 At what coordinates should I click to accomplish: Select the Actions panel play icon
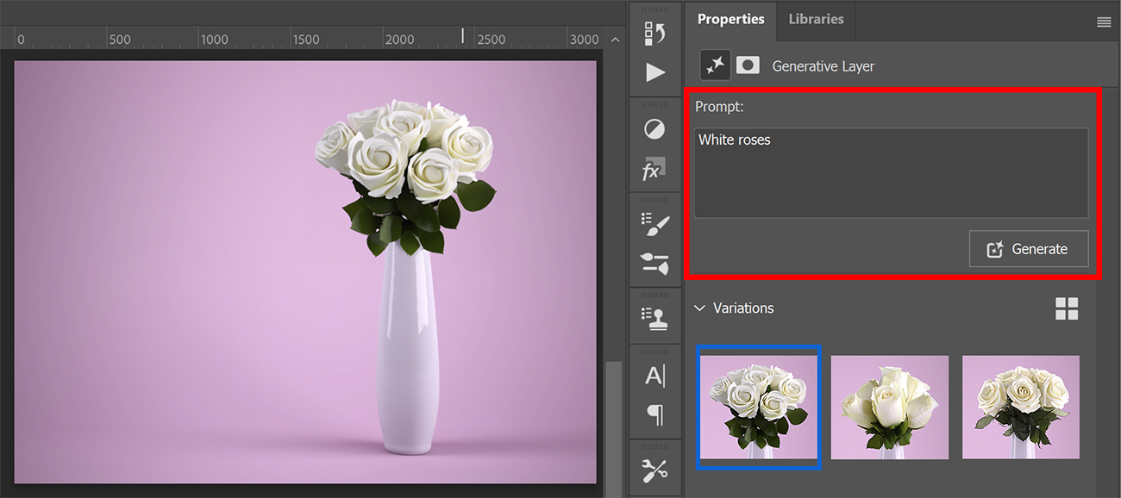tap(655, 72)
